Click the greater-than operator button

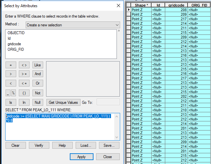[x=11, y=74]
